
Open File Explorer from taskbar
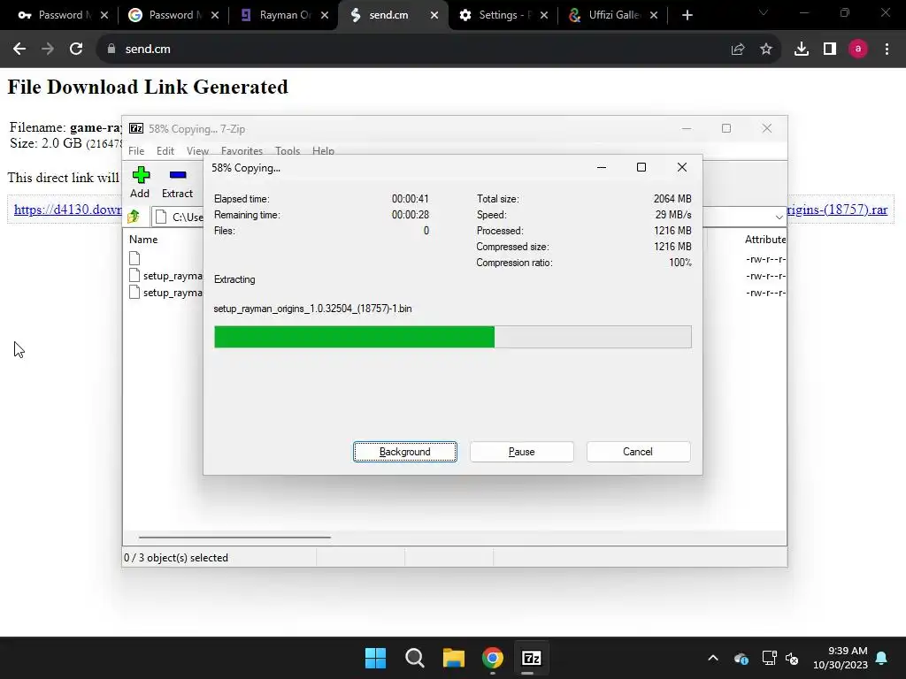coord(454,658)
